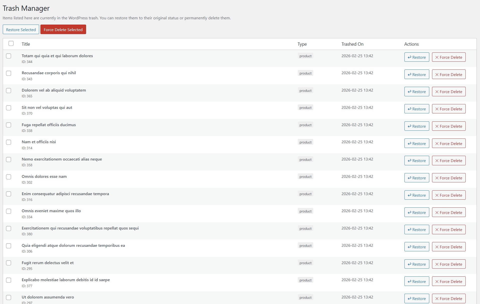
Task: Click the Restore icon for "Ut dolorem assumenda vero"
Action: coord(409,298)
